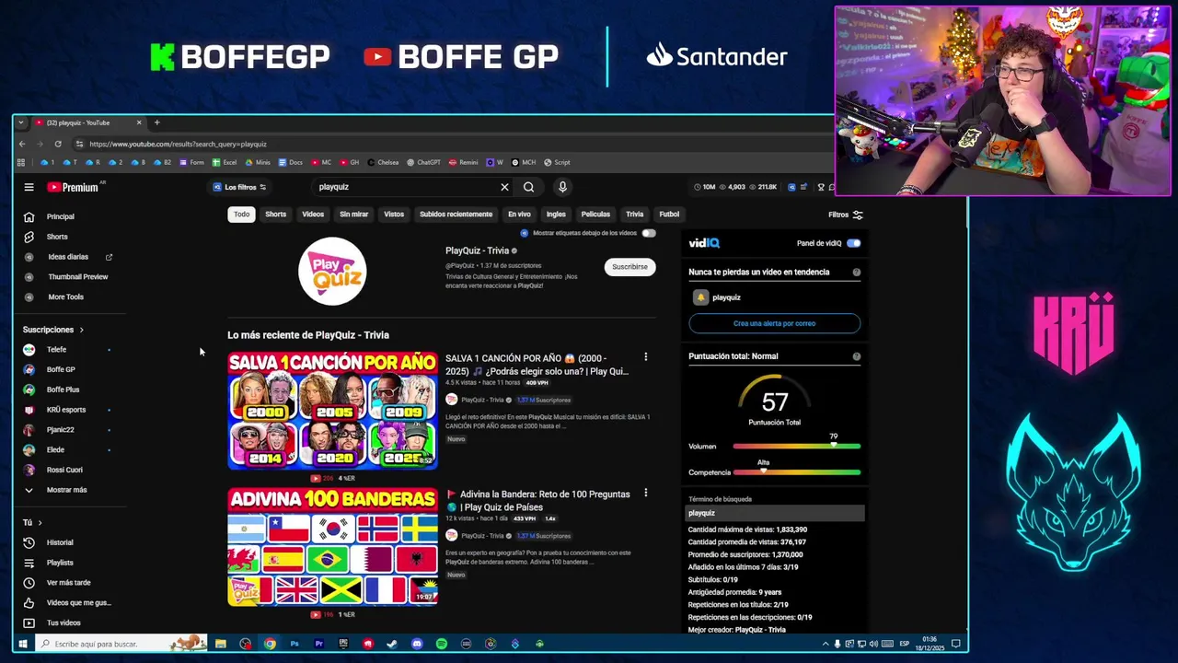This screenshot has width=1178, height=663.
Task: Open Playlists in the sidebar
Action: [60, 563]
